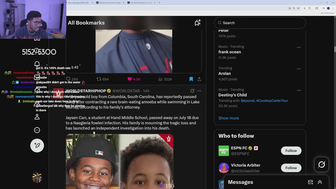Open the notifications bell in sidebar
Viewport: 336px width, 189px height.
37,64
